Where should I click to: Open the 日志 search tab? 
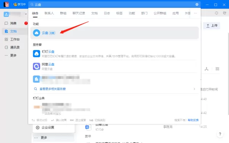107,13
